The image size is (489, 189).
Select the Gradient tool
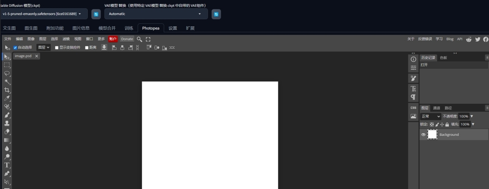click(x=7, y=140)
